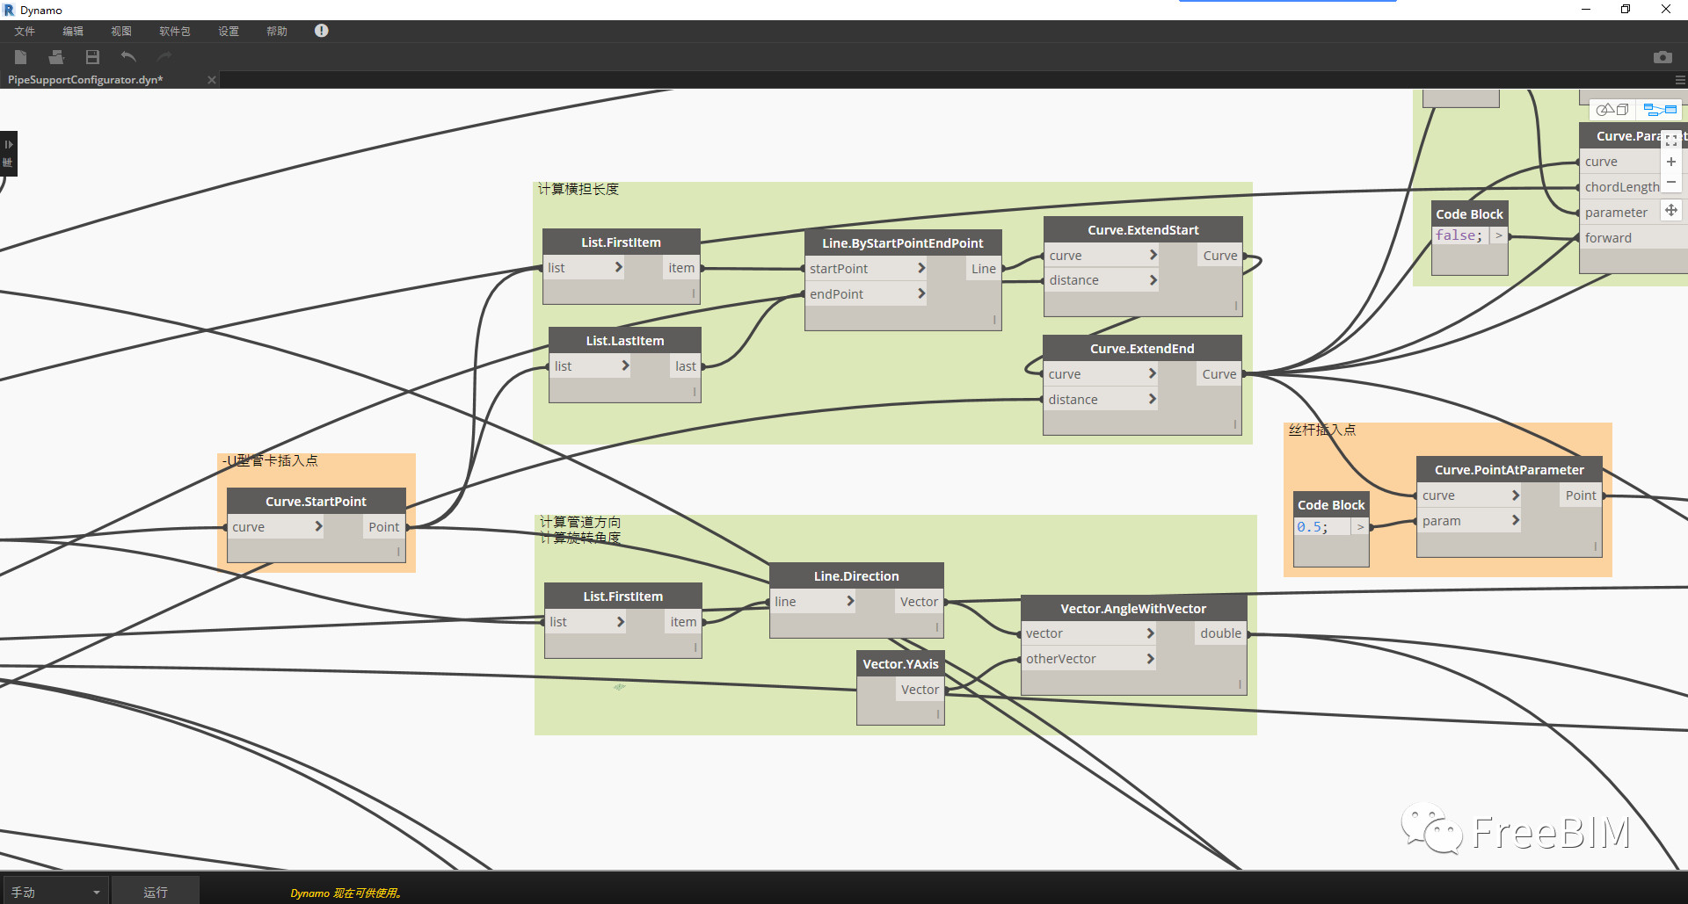The height and width of the screenshot is (904, 1688).
Task: Click the fit-to-view zoom icon
Action: pyautogui.click(x=1671, y=140)
